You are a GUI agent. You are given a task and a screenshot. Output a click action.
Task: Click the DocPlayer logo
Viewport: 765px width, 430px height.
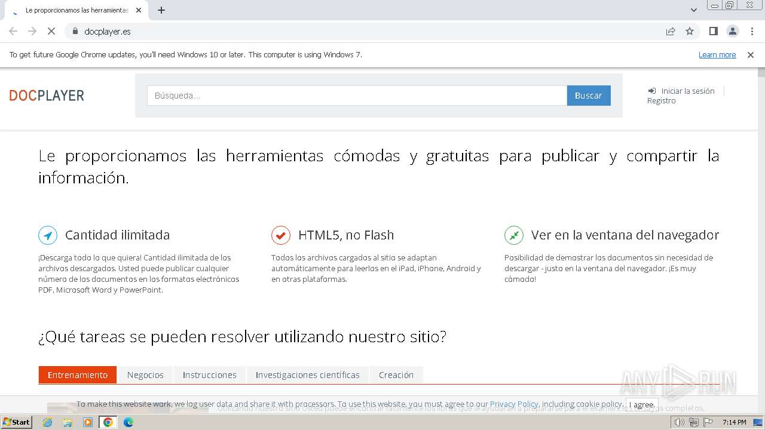[x=47, y=96]
